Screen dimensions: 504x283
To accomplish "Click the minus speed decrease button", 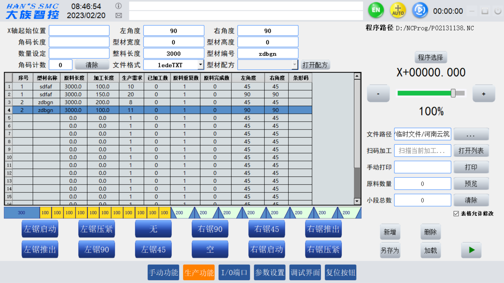I will coord(378,94).
